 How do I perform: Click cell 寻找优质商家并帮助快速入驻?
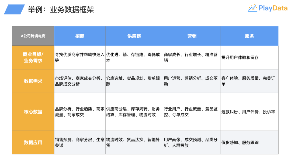pos(80,57)
